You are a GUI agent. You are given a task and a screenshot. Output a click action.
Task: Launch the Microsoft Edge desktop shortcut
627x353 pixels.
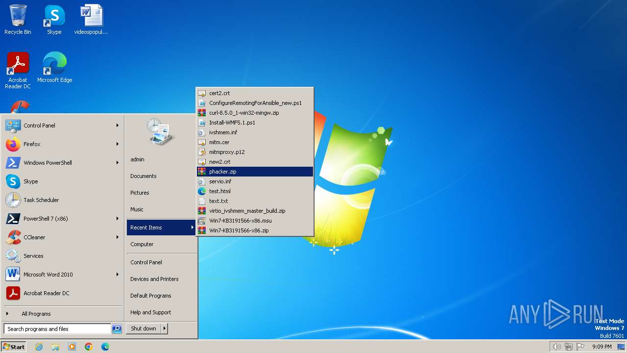click(54, 67)
